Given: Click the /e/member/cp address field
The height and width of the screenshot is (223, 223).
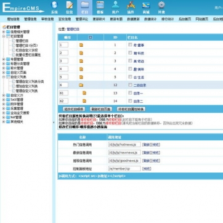Looking at the screenshot, I should [x=124, y=169].
